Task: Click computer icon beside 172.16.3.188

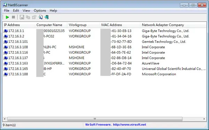Action: (6, 74)
